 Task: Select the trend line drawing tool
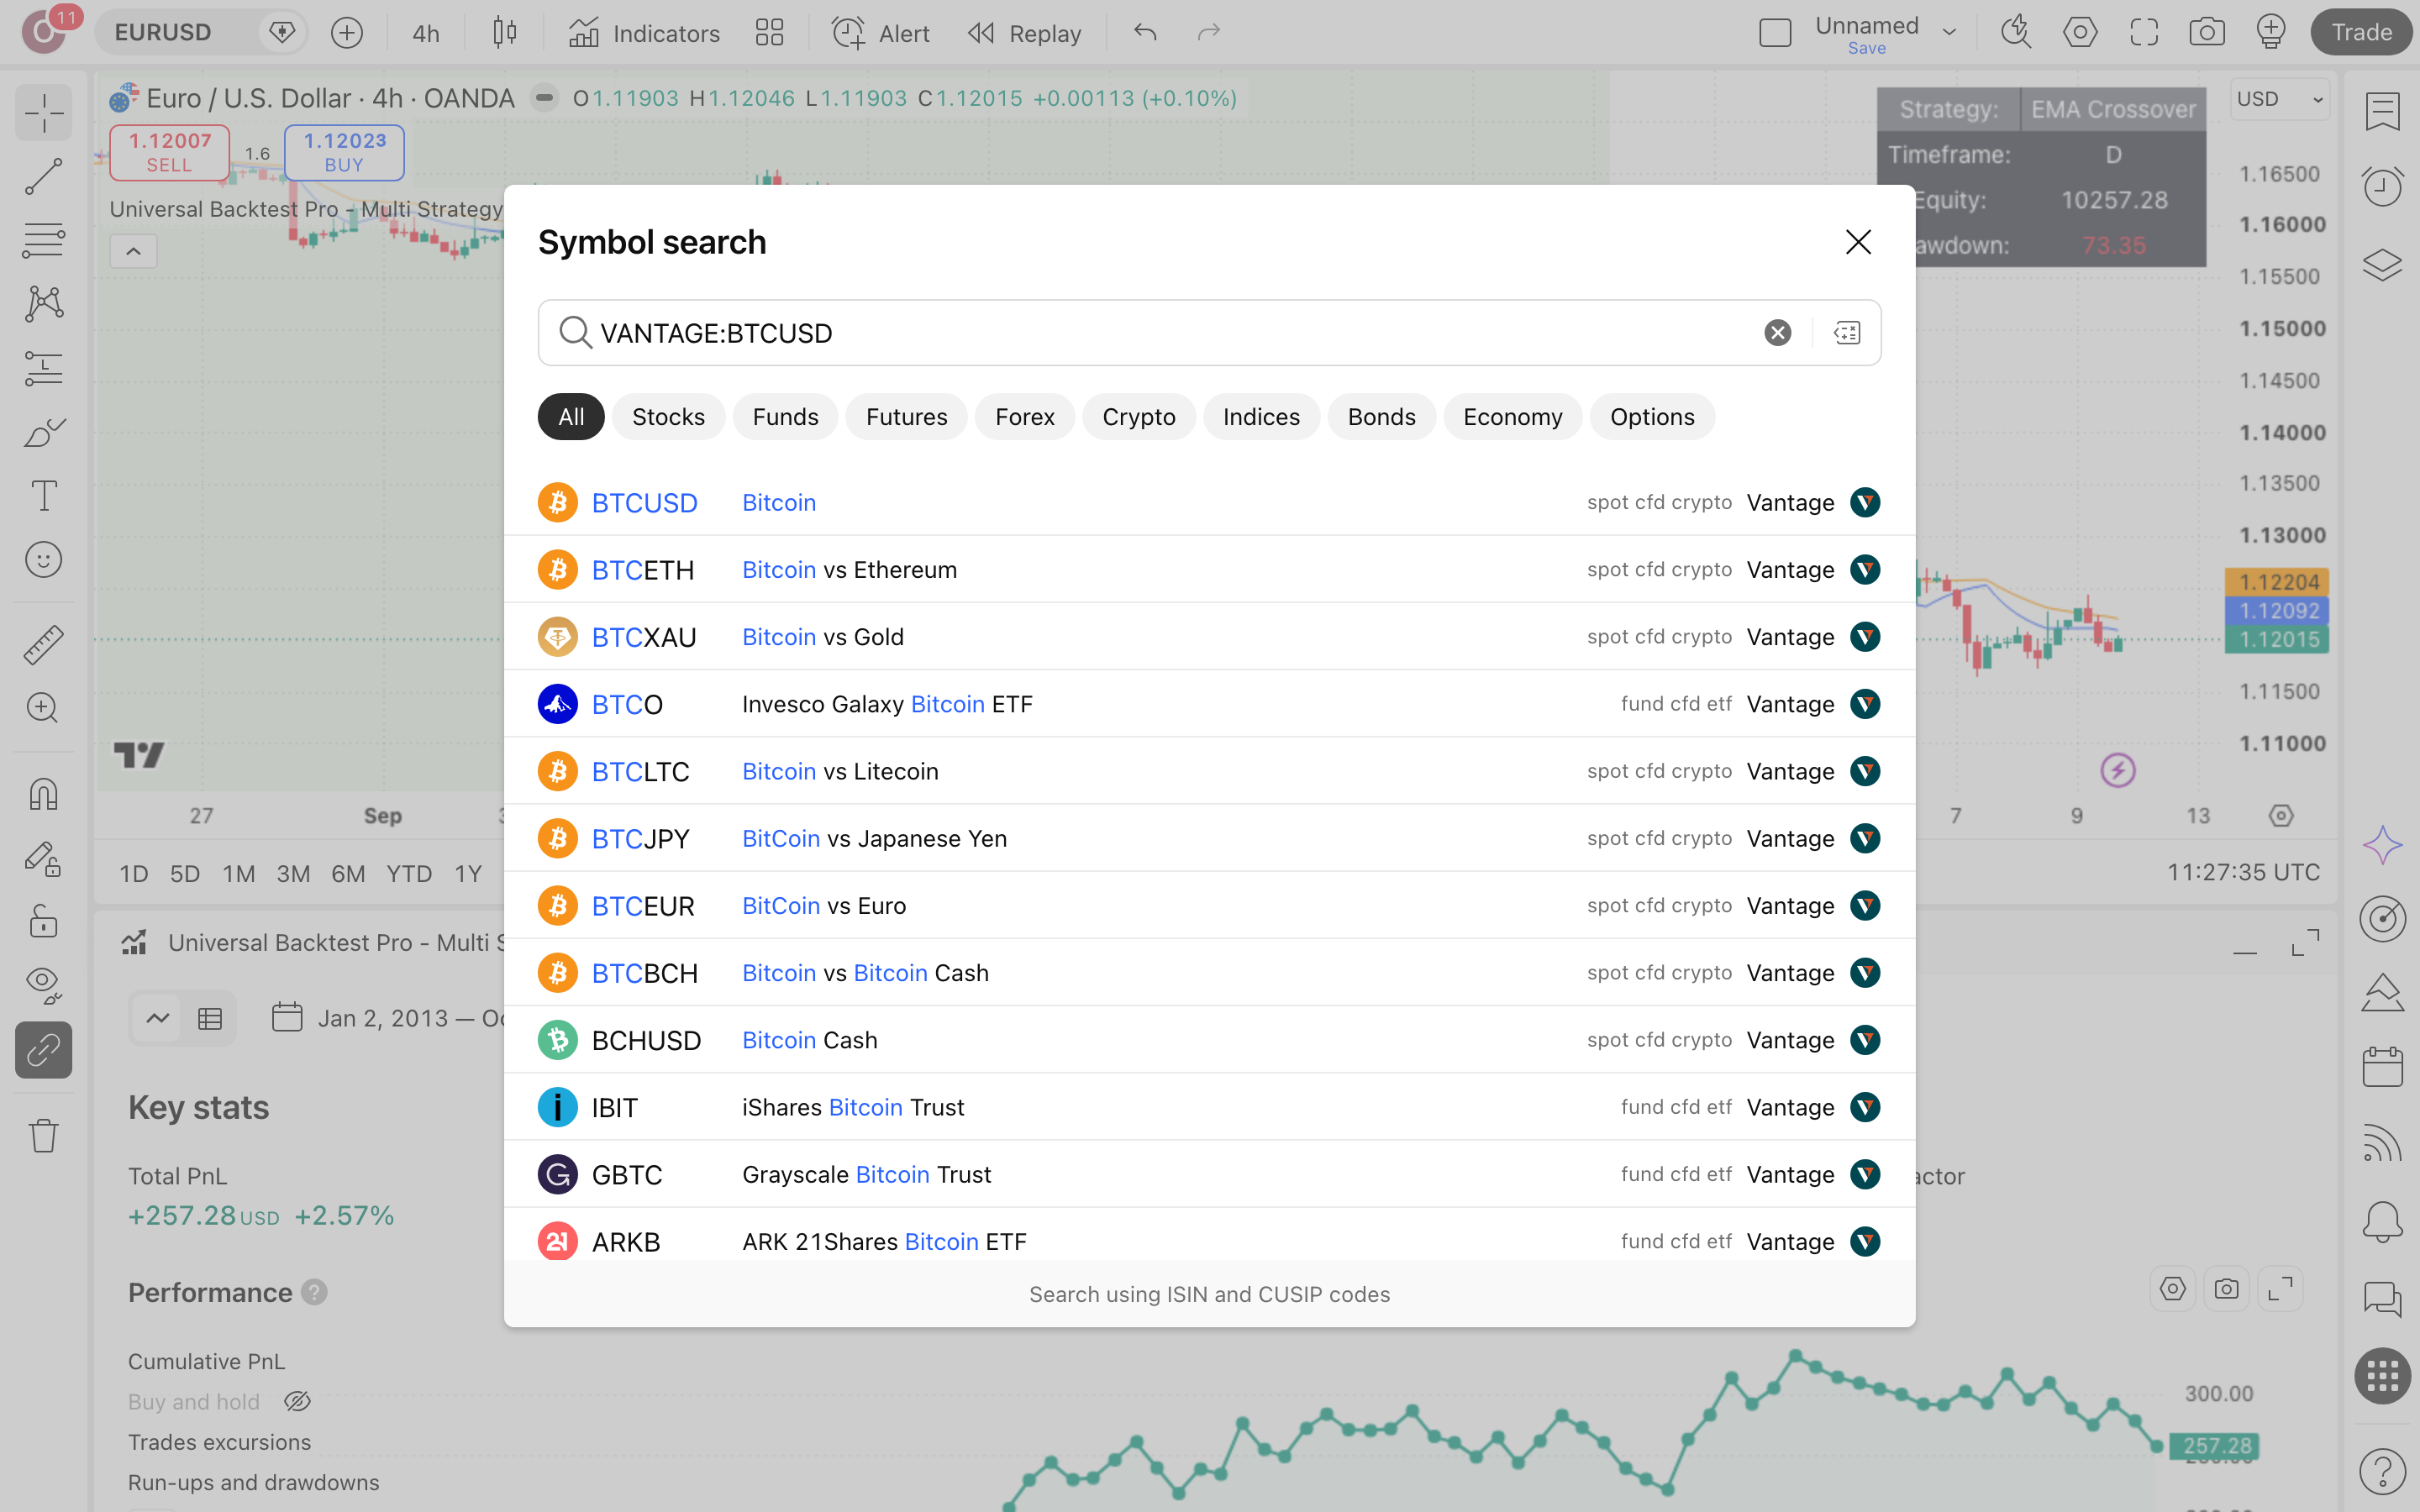43,177
